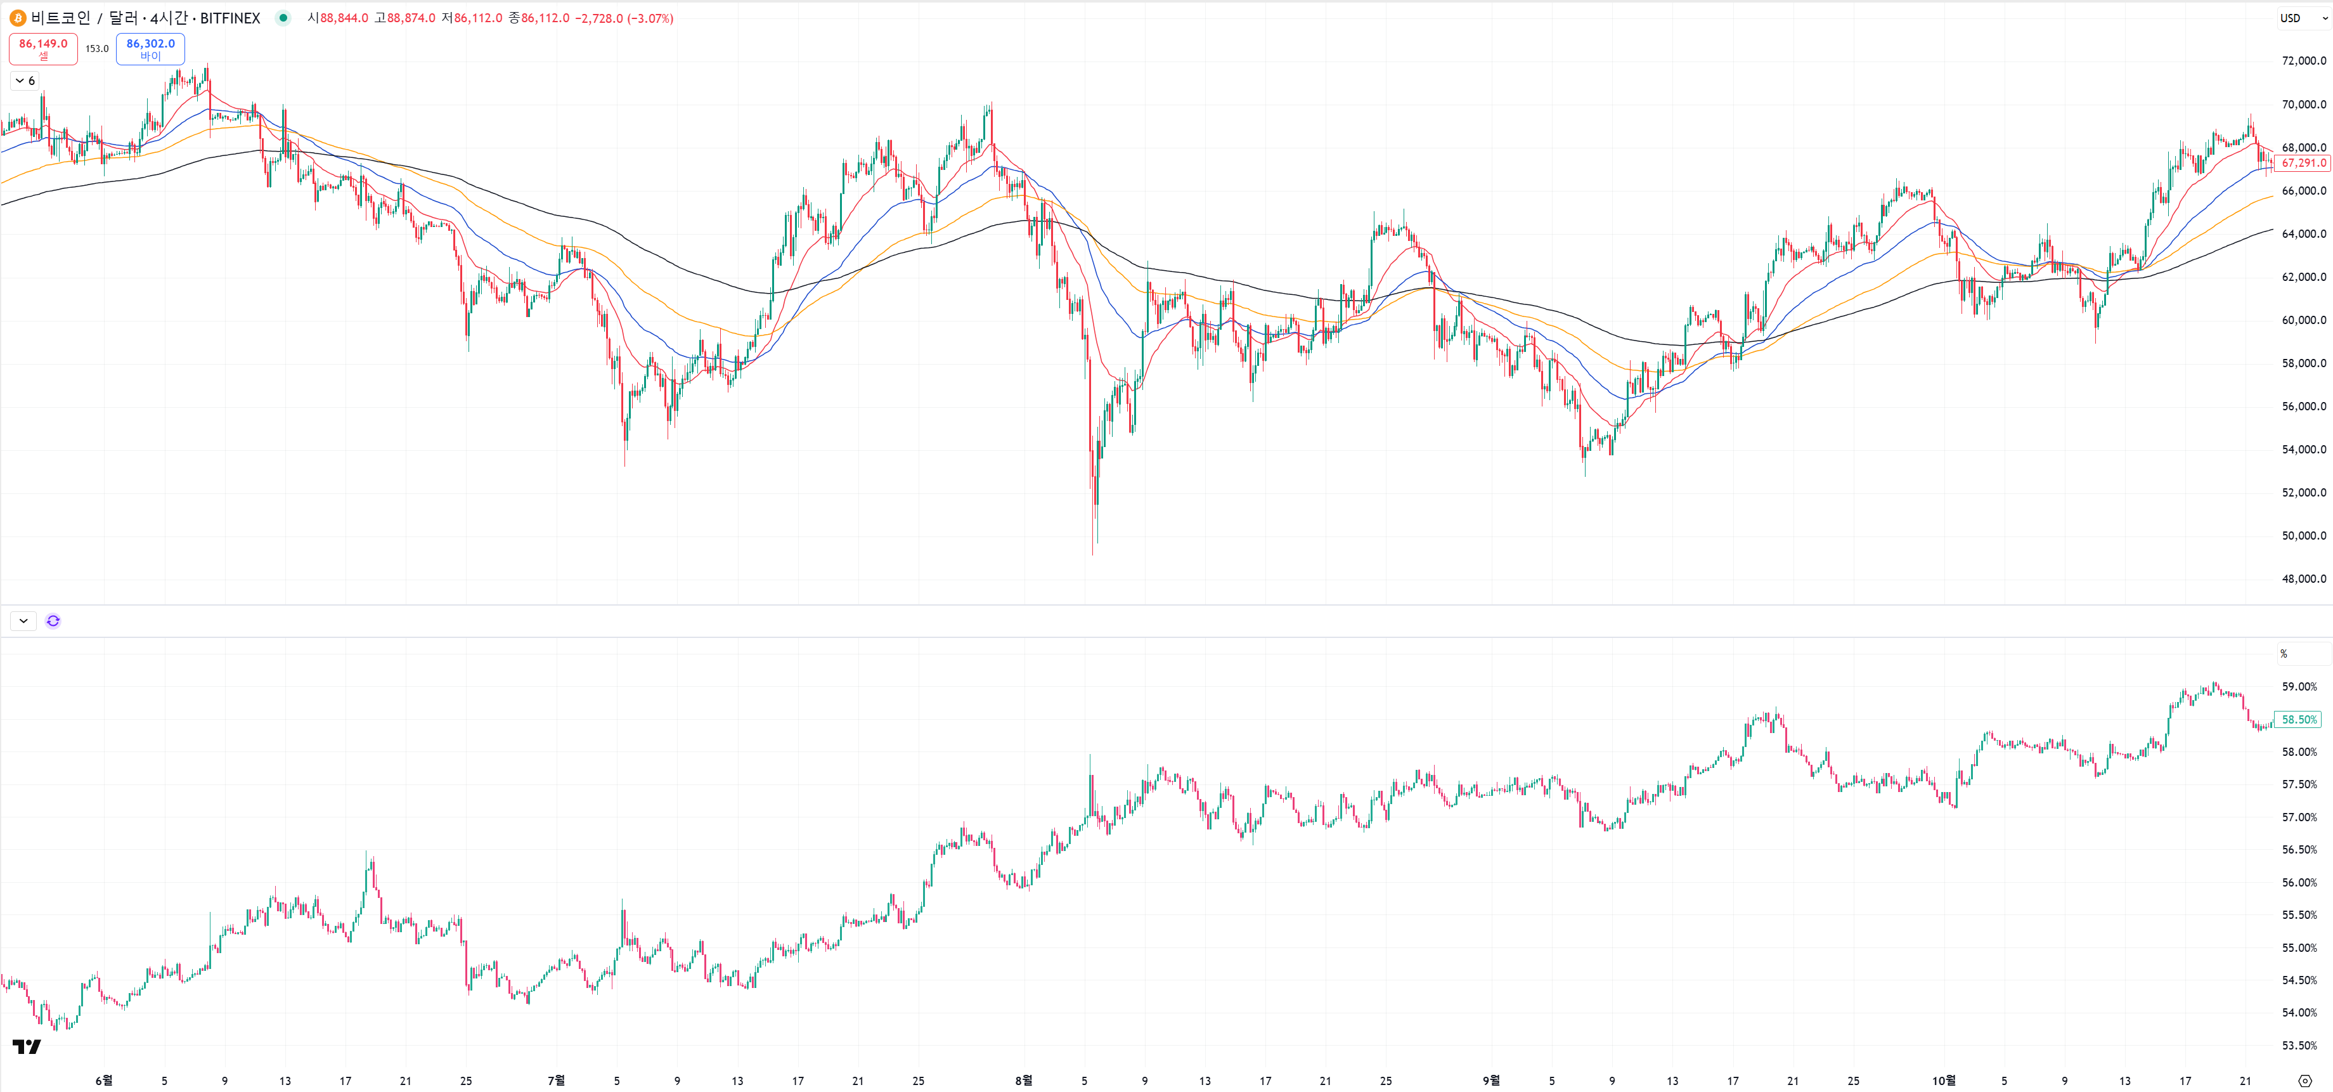2333x1092 pixels.
Task: Click the 8월 date on time axis
Action: point(1023,1080)
